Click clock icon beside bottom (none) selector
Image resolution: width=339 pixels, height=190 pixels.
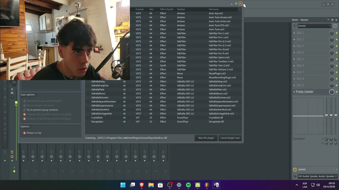[295, 169]
